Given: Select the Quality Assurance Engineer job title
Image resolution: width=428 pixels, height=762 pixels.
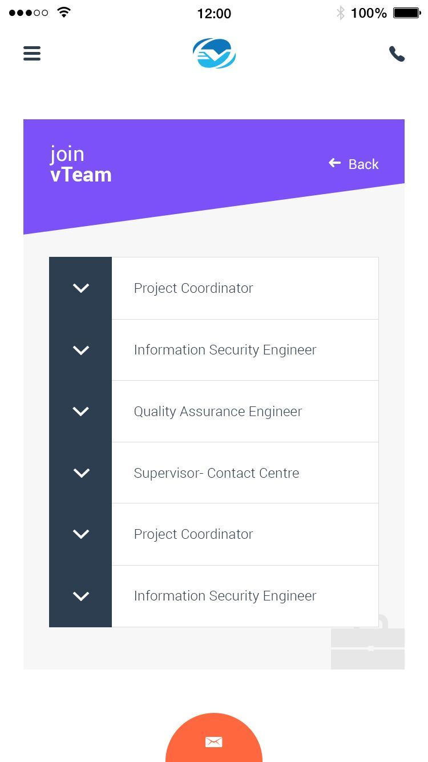Looking at the screenshot, I should coord(218,412).
